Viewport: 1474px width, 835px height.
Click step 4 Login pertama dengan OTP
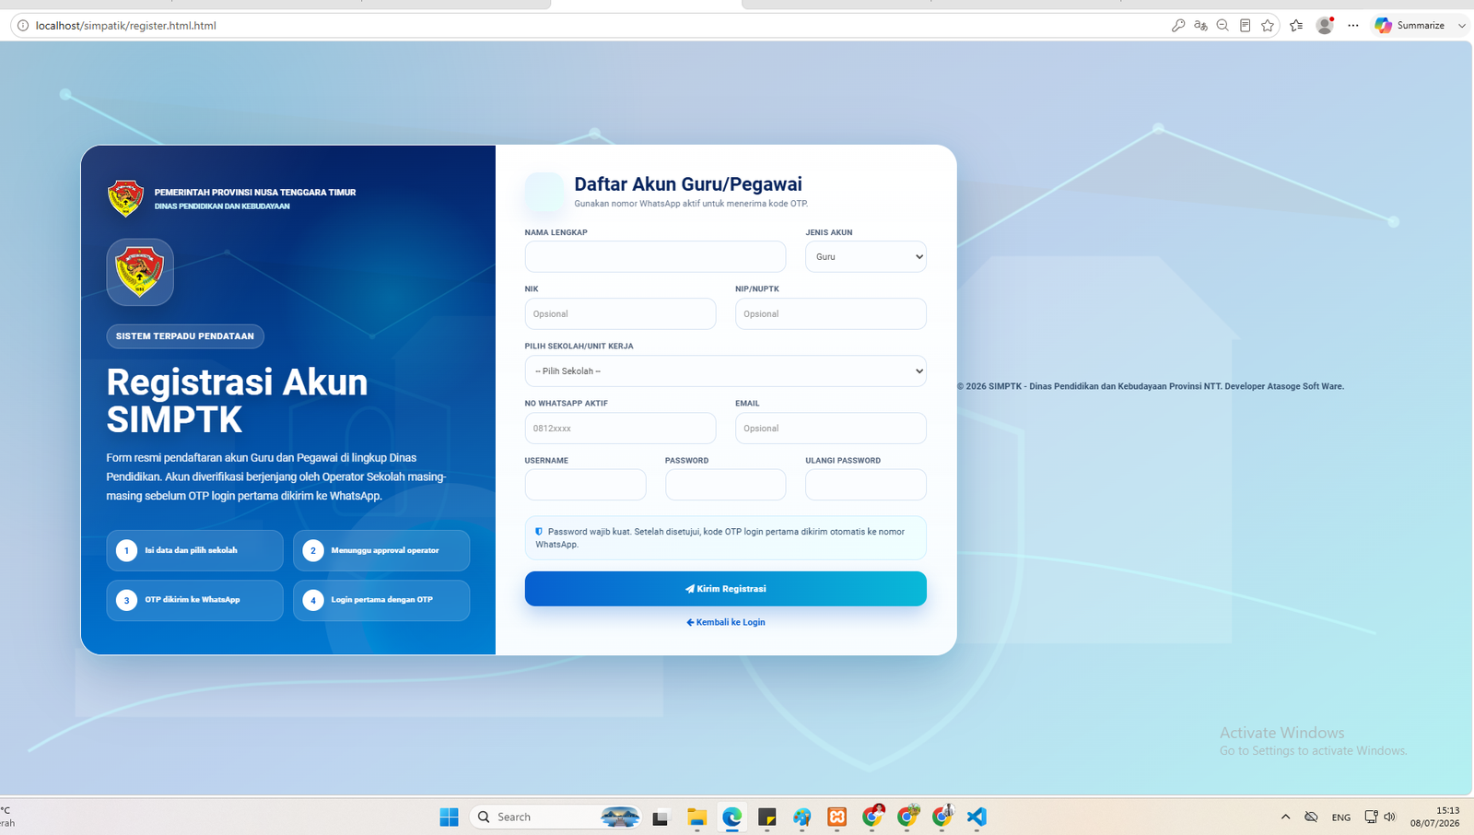coord(381,600)
